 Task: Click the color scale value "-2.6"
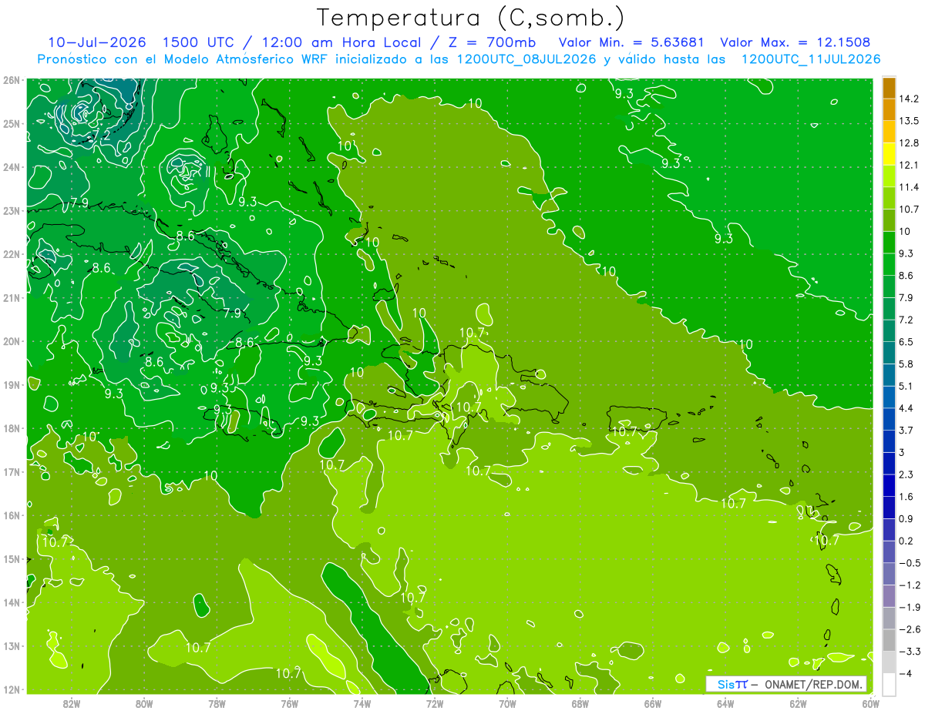[x=910, y=629]
